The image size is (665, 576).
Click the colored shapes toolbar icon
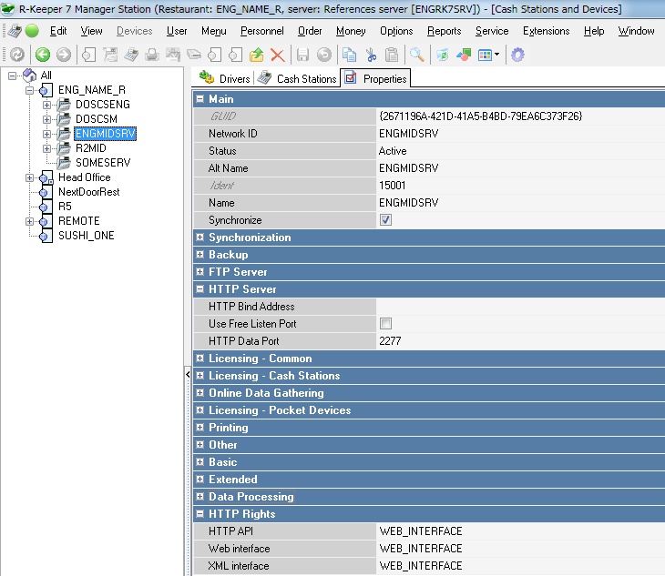point(464,55)
